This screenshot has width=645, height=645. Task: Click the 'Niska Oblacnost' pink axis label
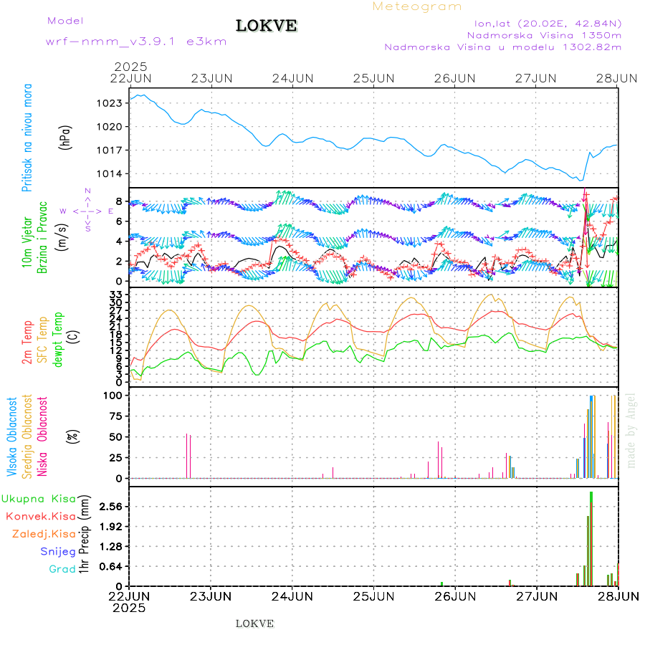[x=42, y=435]
